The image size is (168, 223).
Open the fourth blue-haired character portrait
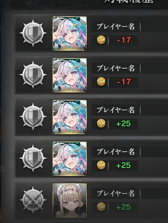click(70, 159)
